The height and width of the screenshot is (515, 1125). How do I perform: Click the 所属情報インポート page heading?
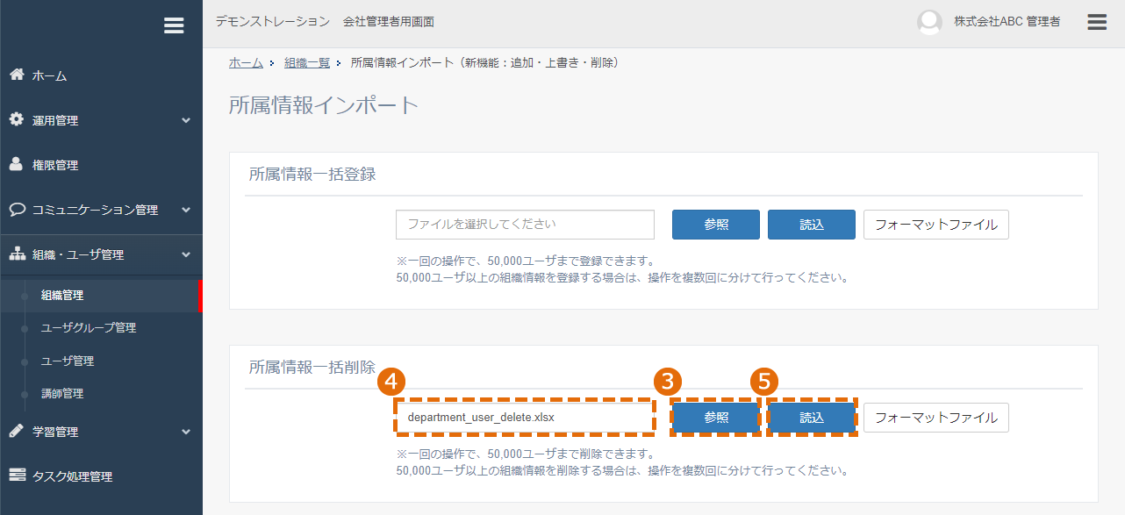324,105
